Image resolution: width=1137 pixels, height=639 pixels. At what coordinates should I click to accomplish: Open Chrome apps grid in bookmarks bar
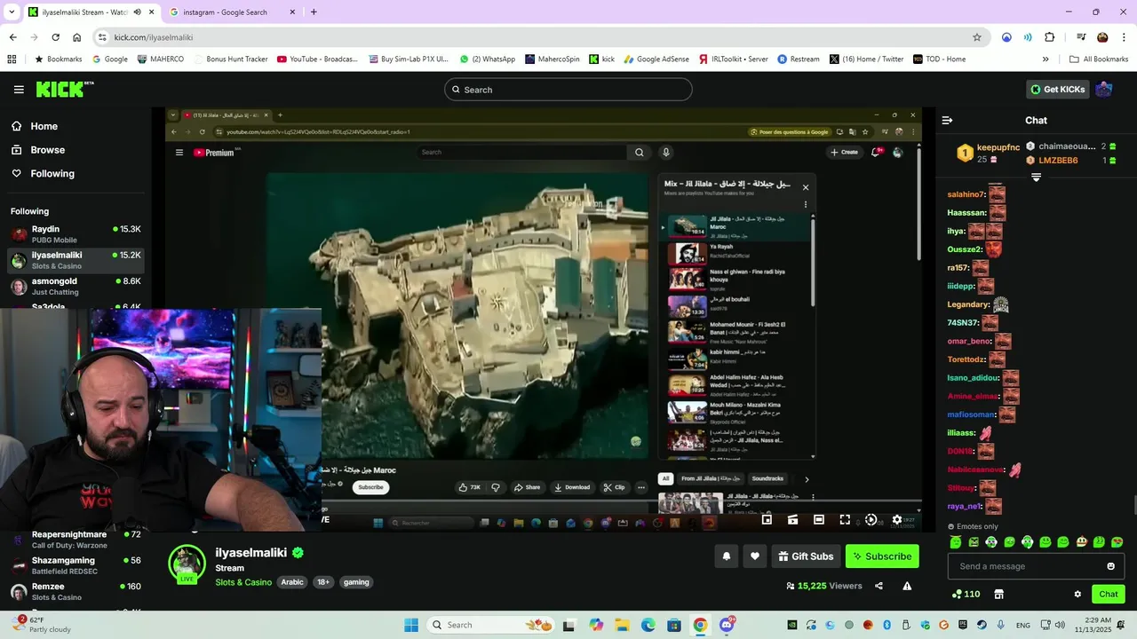coord(12,59)
